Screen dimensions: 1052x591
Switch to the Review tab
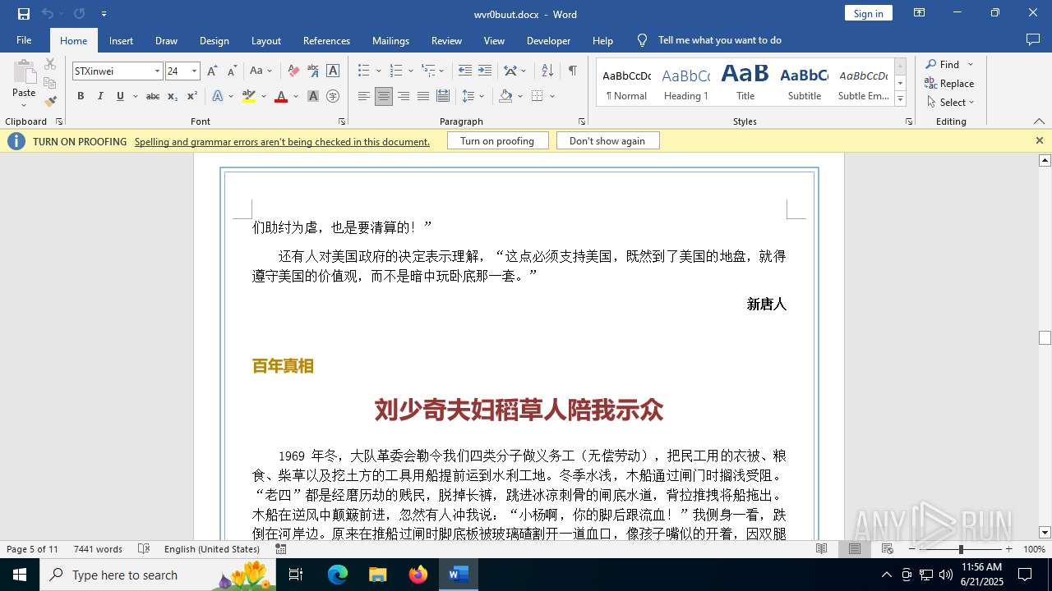[x=446, y=40]
